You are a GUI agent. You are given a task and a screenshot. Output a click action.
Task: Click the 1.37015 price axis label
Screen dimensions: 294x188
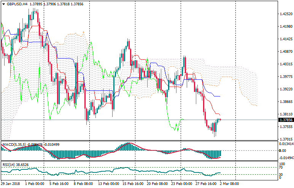point(286,139)
